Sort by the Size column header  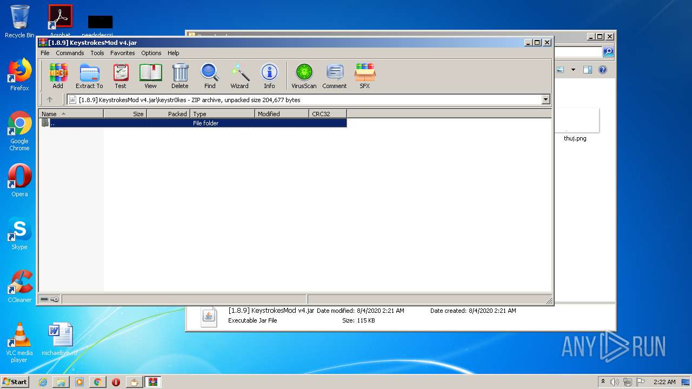[x=125, y=114]
